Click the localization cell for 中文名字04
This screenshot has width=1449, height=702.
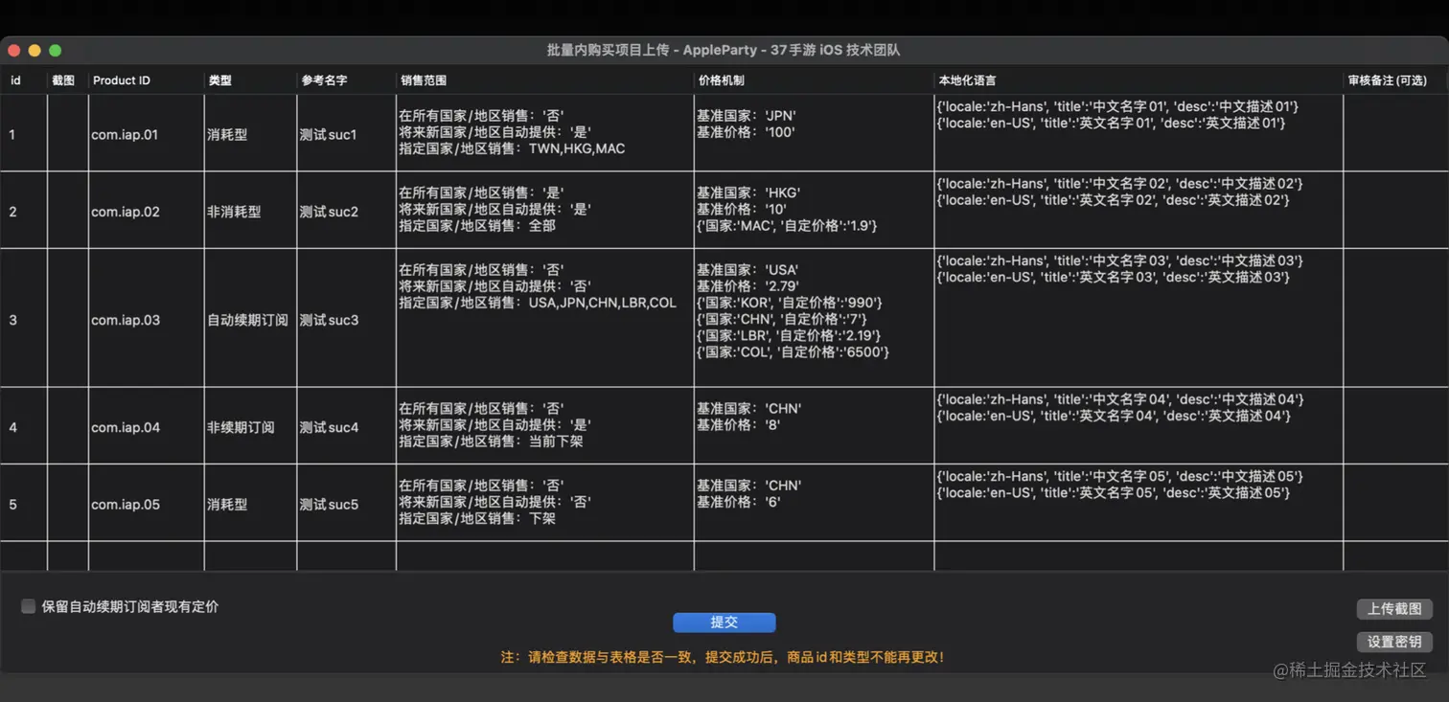[1138, 426]
